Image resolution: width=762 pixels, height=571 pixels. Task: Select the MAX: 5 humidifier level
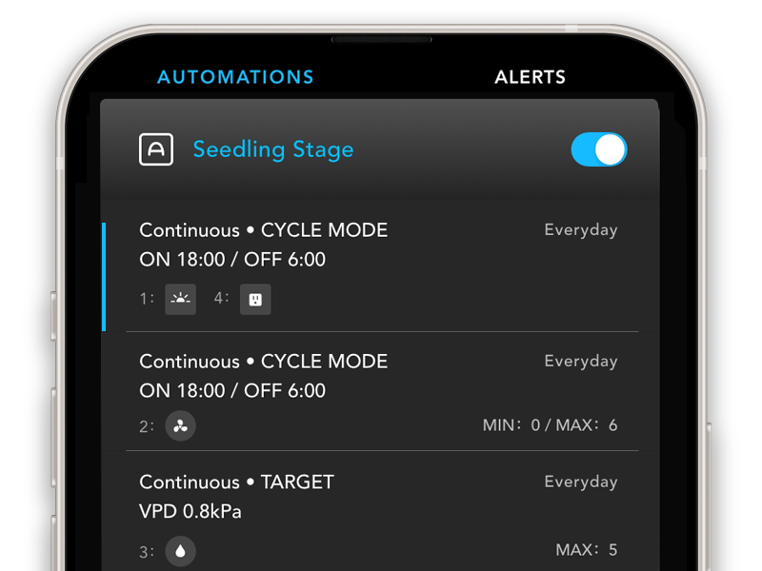click(x=586, y=549)
